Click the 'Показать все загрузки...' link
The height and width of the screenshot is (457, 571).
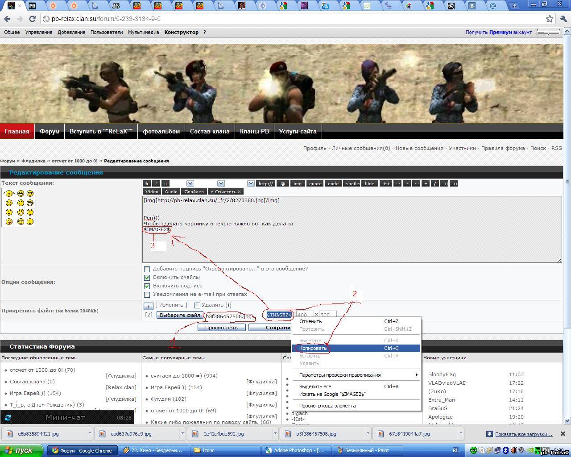[x=523, y=434]
